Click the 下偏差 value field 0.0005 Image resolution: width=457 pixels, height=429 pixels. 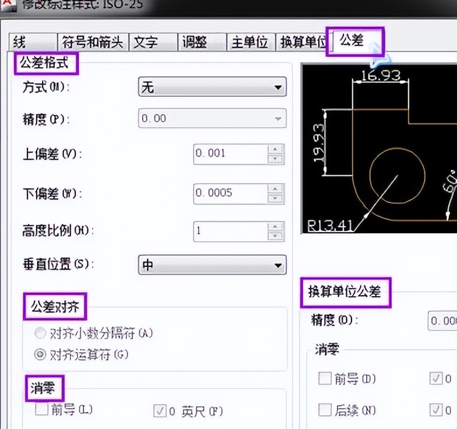231,194
